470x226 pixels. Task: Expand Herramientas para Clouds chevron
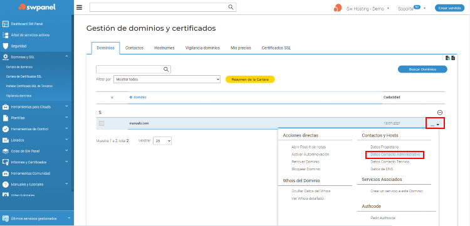click(66, 106)
